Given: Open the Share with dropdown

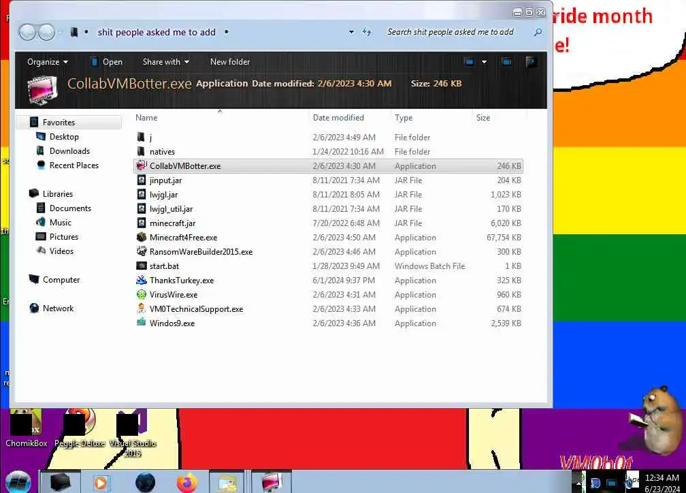Looking at the screenshot, I should point(166,62).
